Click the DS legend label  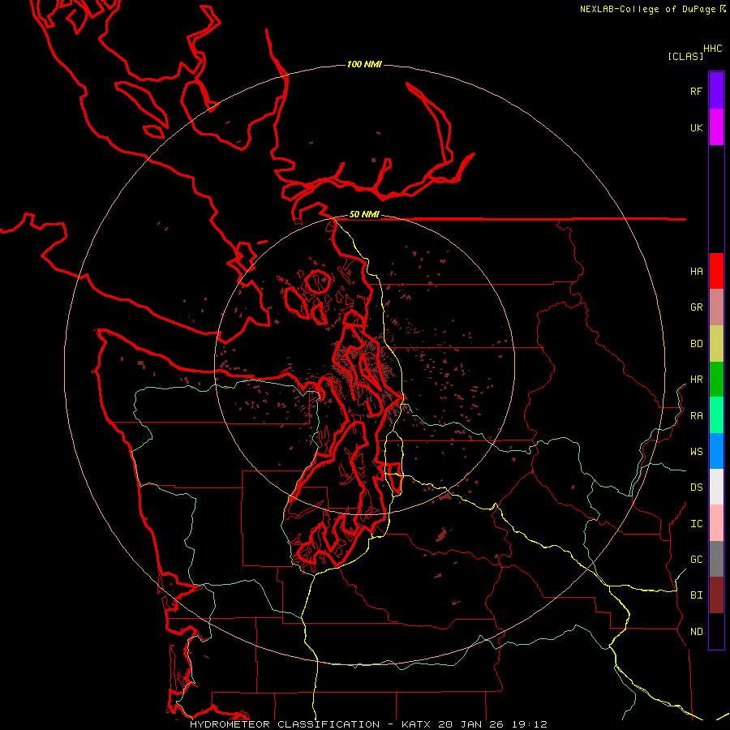[696, 487]
